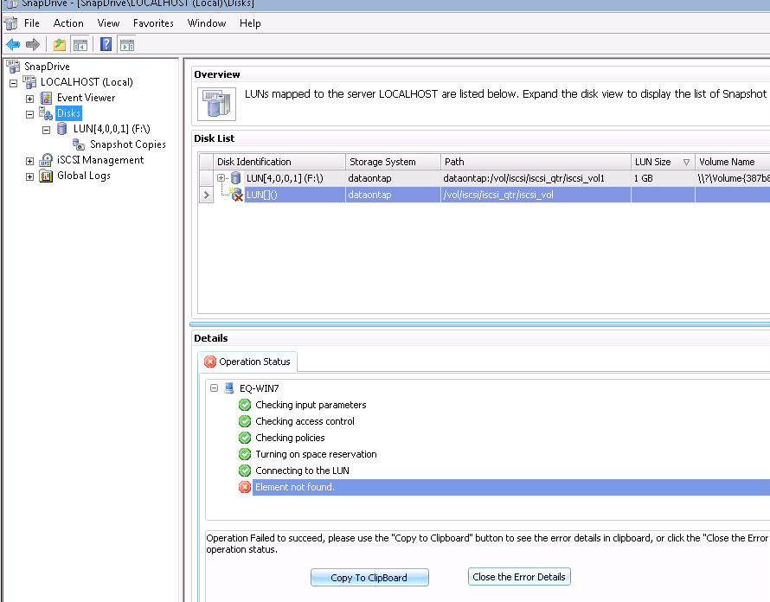770x602 pixels.
Task: Click Show/Hide Action Pane toolbar icon
Action: pos(127,45)
